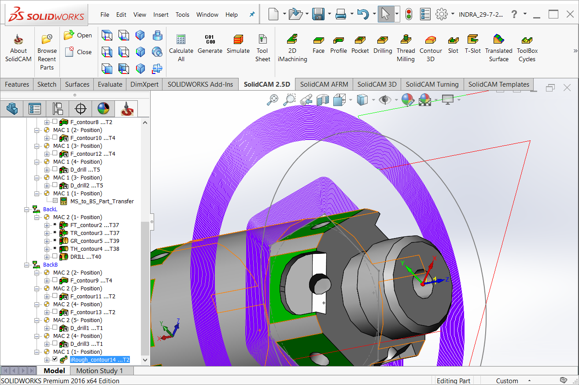Open the Help question mark dropdown
The height and width of the screenshot is (385, 579).
tap(525, 15)
